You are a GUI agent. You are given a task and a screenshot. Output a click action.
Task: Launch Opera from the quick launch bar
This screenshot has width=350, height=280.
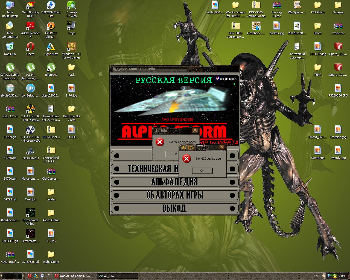30,276
